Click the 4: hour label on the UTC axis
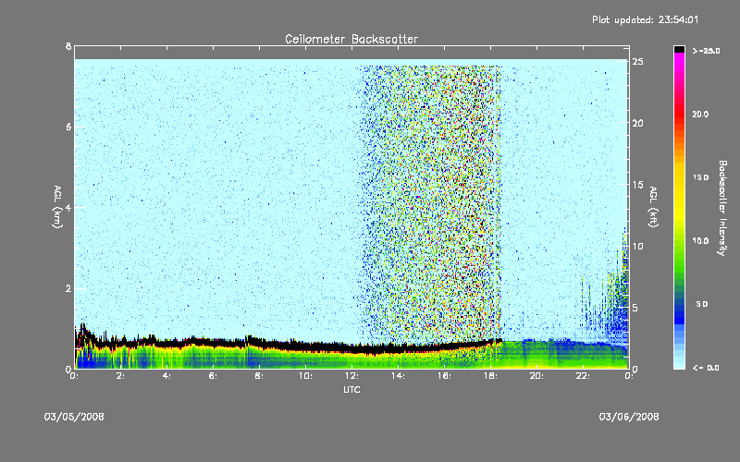Image resolution: width=740 pixels, height=462 pixels. 166,376
